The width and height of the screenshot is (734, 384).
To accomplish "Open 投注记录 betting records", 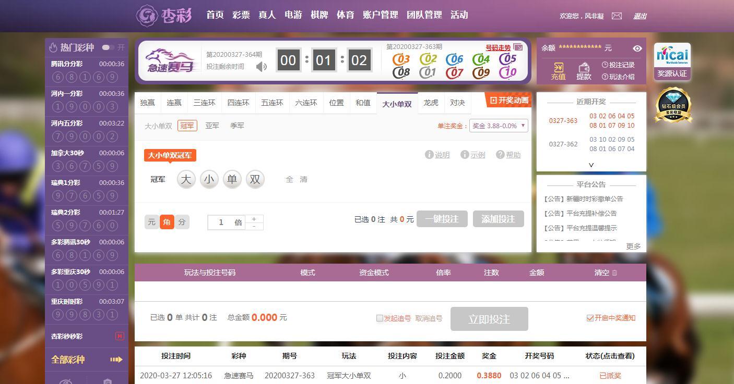I will point(618,65).
